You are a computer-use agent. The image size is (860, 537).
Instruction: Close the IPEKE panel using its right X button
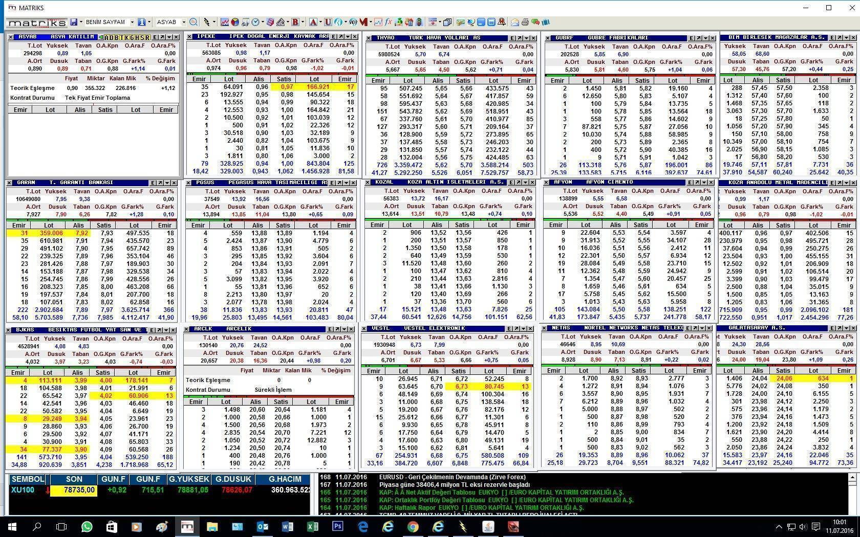355,37
